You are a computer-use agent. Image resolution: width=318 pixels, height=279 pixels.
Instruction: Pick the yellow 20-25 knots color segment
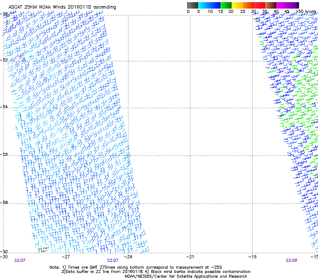point(237,5)
